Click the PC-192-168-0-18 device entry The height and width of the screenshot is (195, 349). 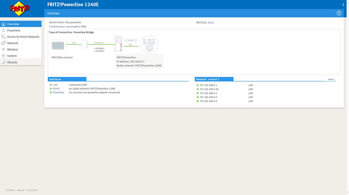(209, 89)
